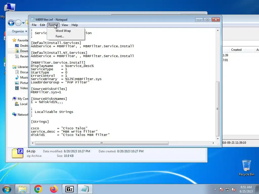Image resolution: width=259 pixels, height=194 pixels.
Task: Choose Font... from Format menu
Action: 66,36
